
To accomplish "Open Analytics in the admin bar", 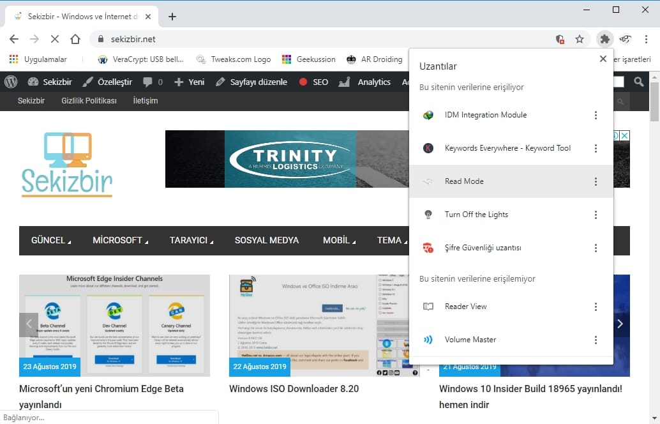I will pos(364,82).
